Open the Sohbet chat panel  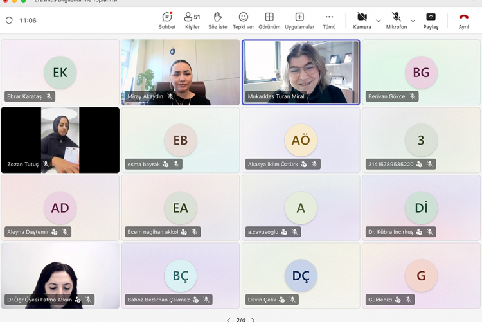click(x=167, y=21)
